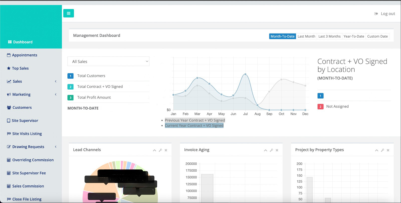Expand the Marketing submenu chevron

pyautogui.click(x=56, y=94)
